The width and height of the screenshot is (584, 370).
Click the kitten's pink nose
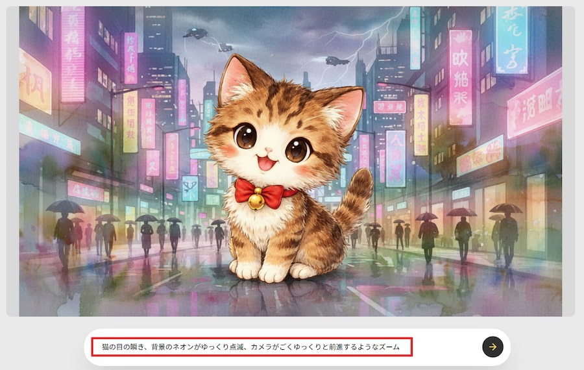click(268, 150)
